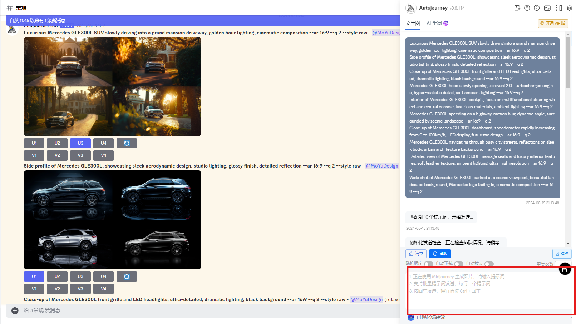Screen dimensions: 576x324
Task: Click the Autojourney sailboat logo
Action: [411, 8]
